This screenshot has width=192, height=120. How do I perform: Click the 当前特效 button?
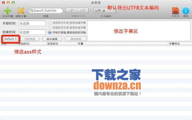point(30,39)
